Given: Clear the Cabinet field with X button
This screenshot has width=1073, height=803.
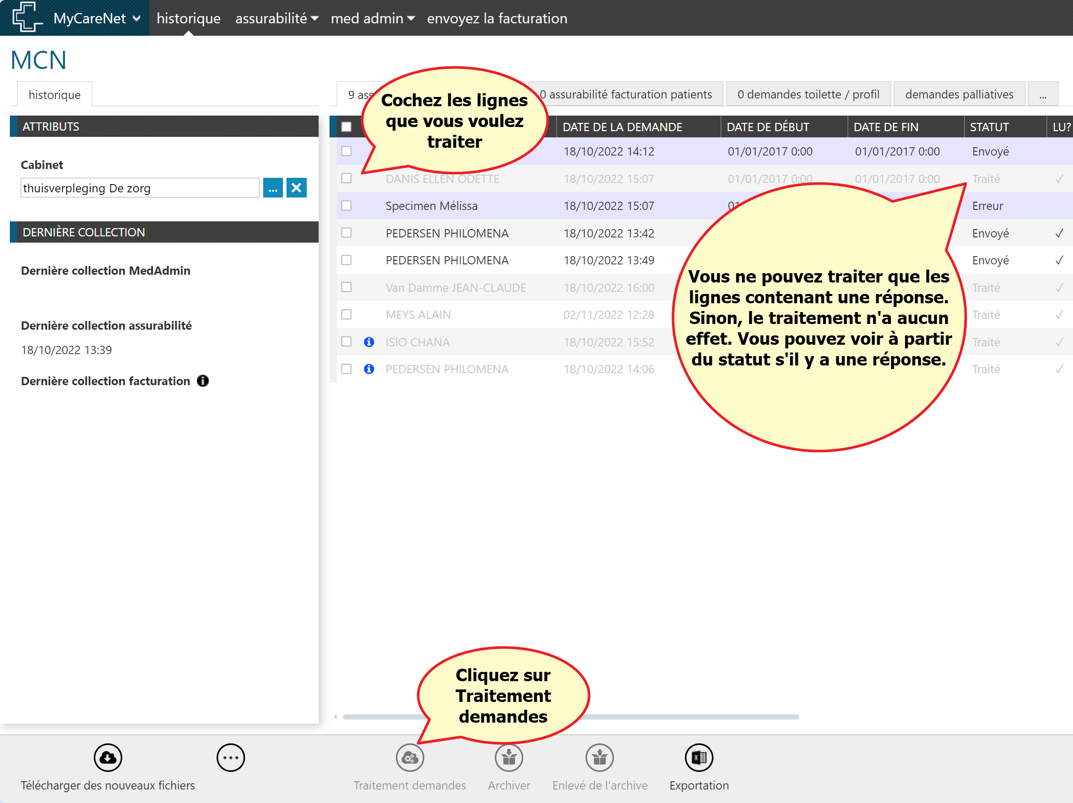Looking at the screenshot, I should click(296, 188).
